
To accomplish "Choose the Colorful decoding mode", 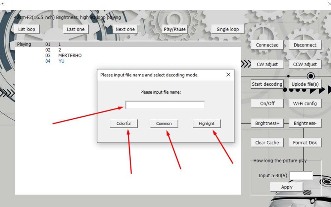I will 123,124.
